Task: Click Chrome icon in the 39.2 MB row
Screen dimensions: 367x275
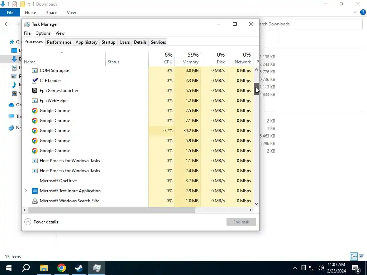Action: pos(35,131)
